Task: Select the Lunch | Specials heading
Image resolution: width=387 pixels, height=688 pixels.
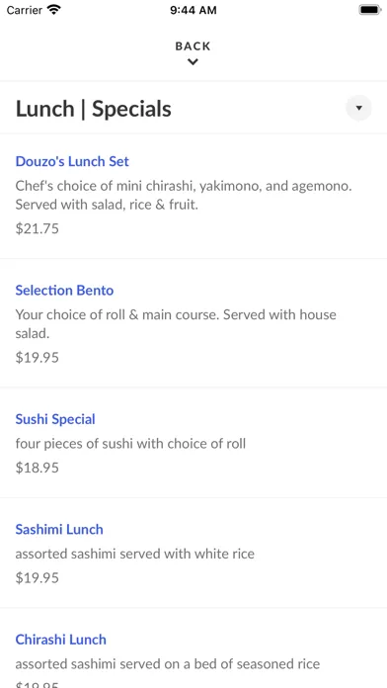Action: pyautogui.click(x=94, y=109)
